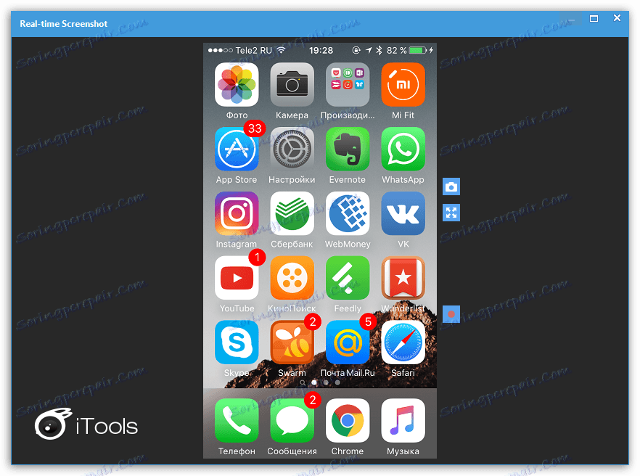The image size is (640, 476).
Task: Click the Tele2 RU carrier label
Action: 253,50
